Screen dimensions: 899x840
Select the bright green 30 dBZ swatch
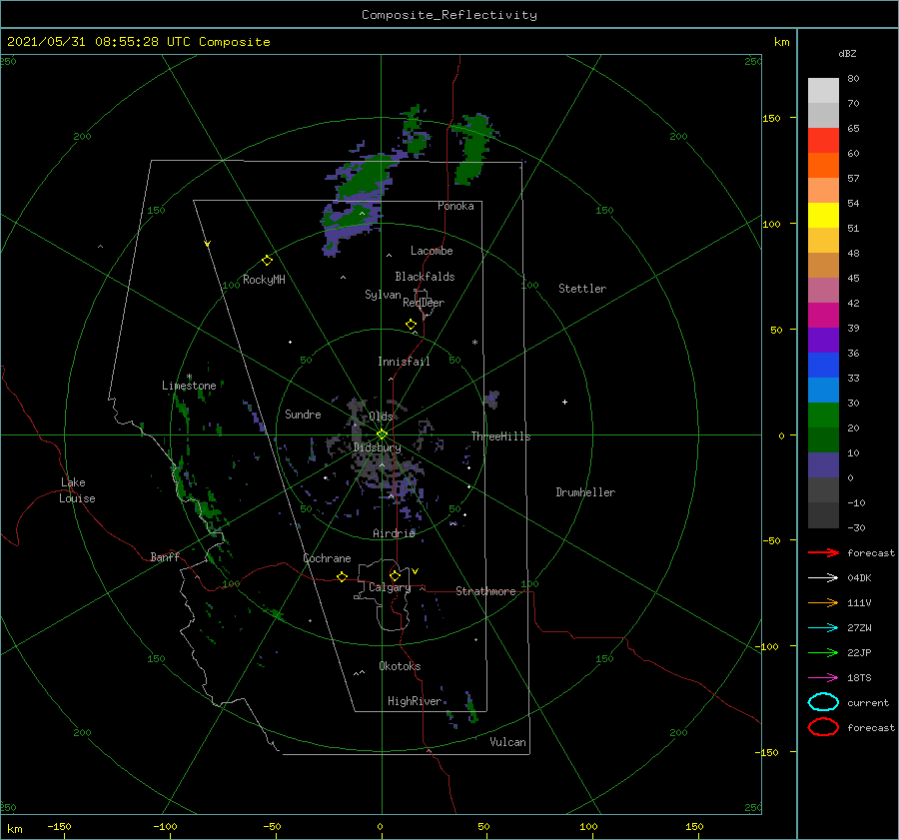point(823,416)
